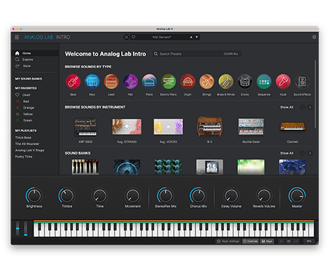Image resolution: width=329 pixels, height=278 pixels.
Task: Click the Strings violin type icon
Action: click(x=207, y=81)
